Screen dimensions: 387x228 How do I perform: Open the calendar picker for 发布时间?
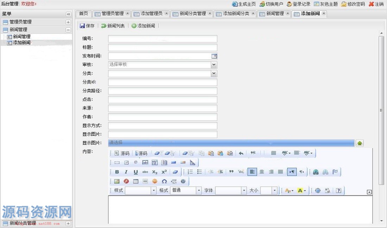click(x=214, y=56)
